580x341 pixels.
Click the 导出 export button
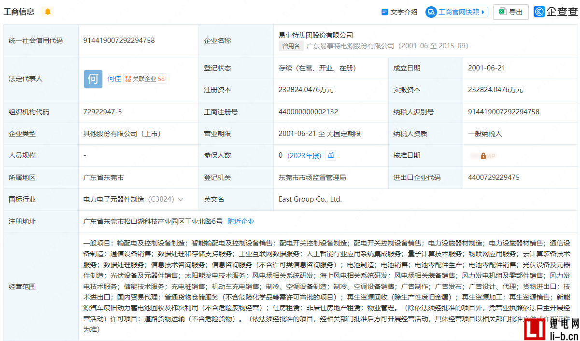point(511,12)
